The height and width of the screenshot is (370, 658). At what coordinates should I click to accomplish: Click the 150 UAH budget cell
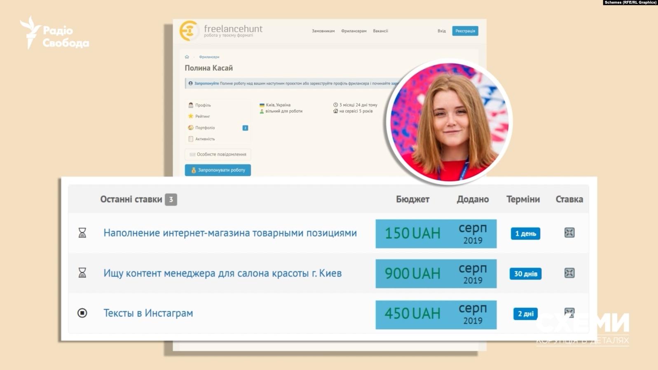[412, 234]
